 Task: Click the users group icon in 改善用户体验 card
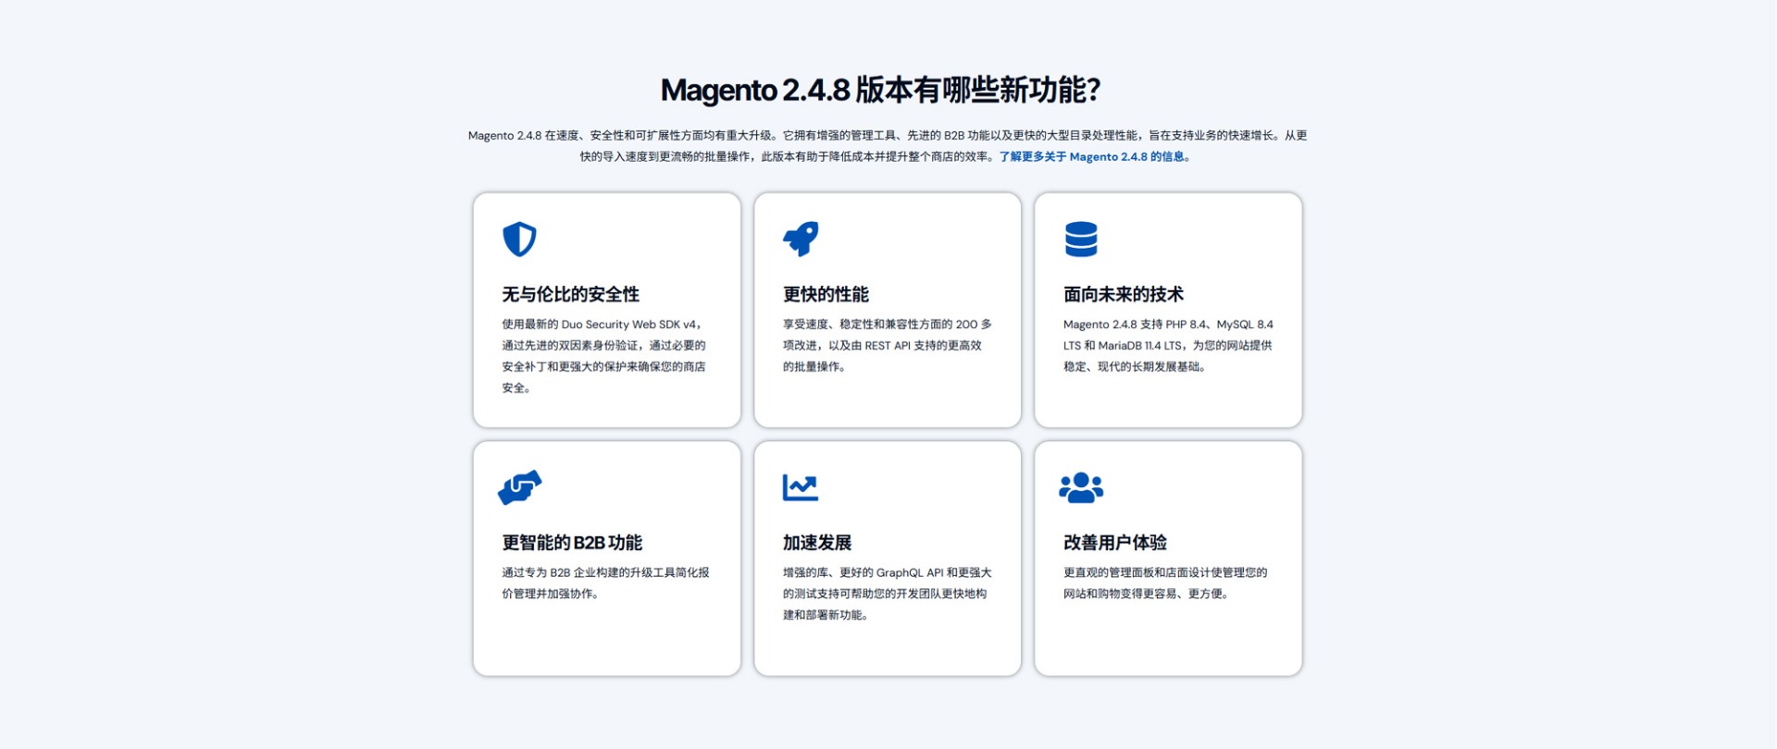[1081, 487]
